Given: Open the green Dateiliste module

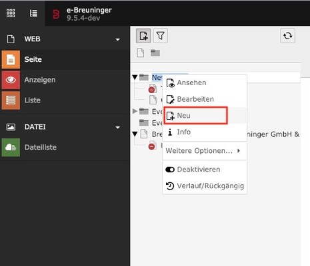Looking at the screenshot, I should coord(65,148).
